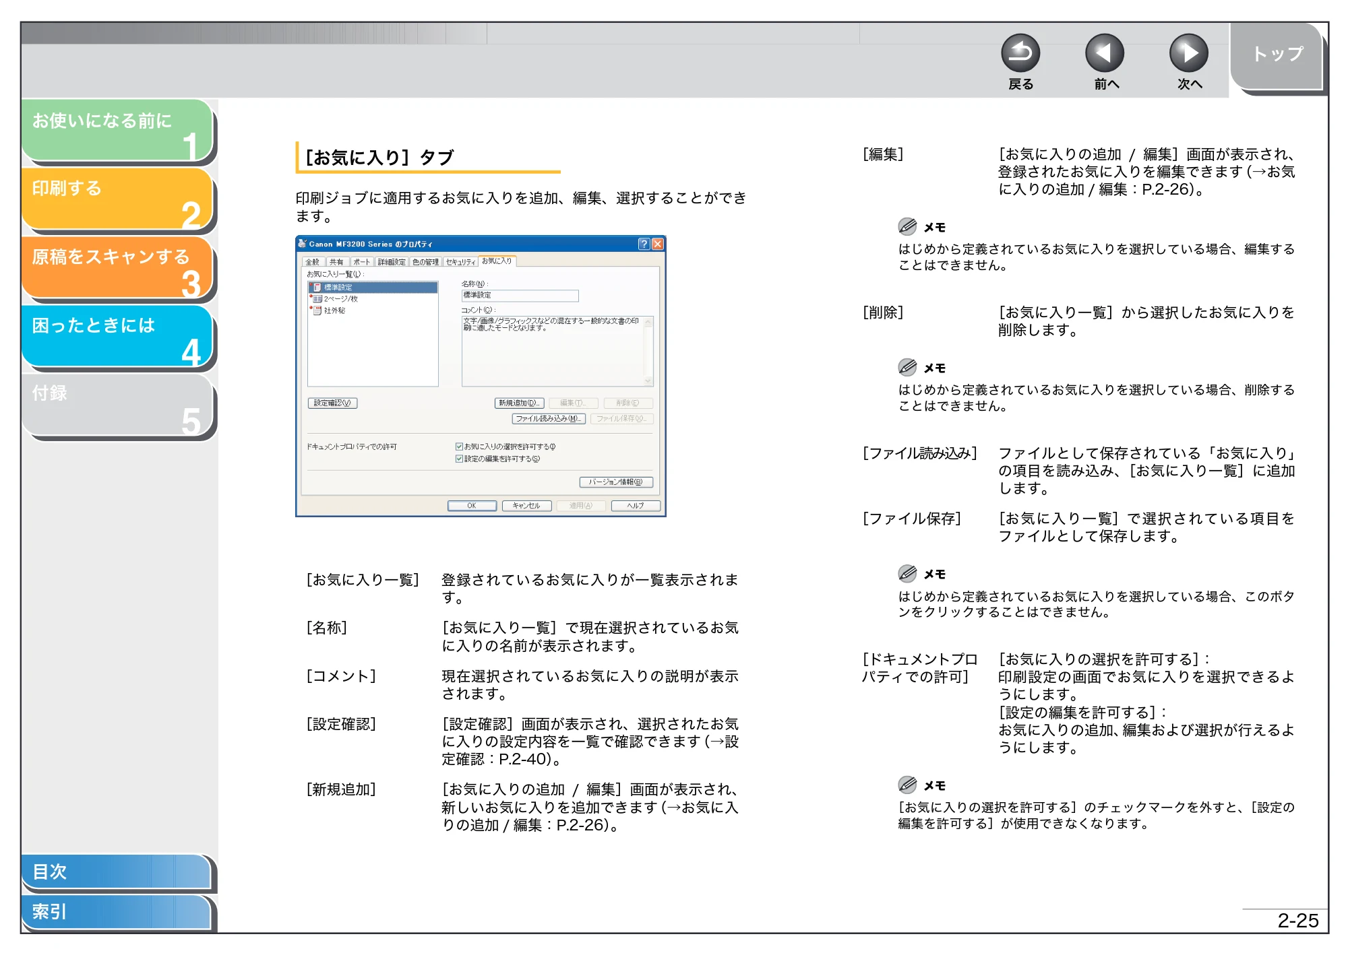Click the help question mark in dialog title bar
The image size is (1348, 953).
point(644,244)
